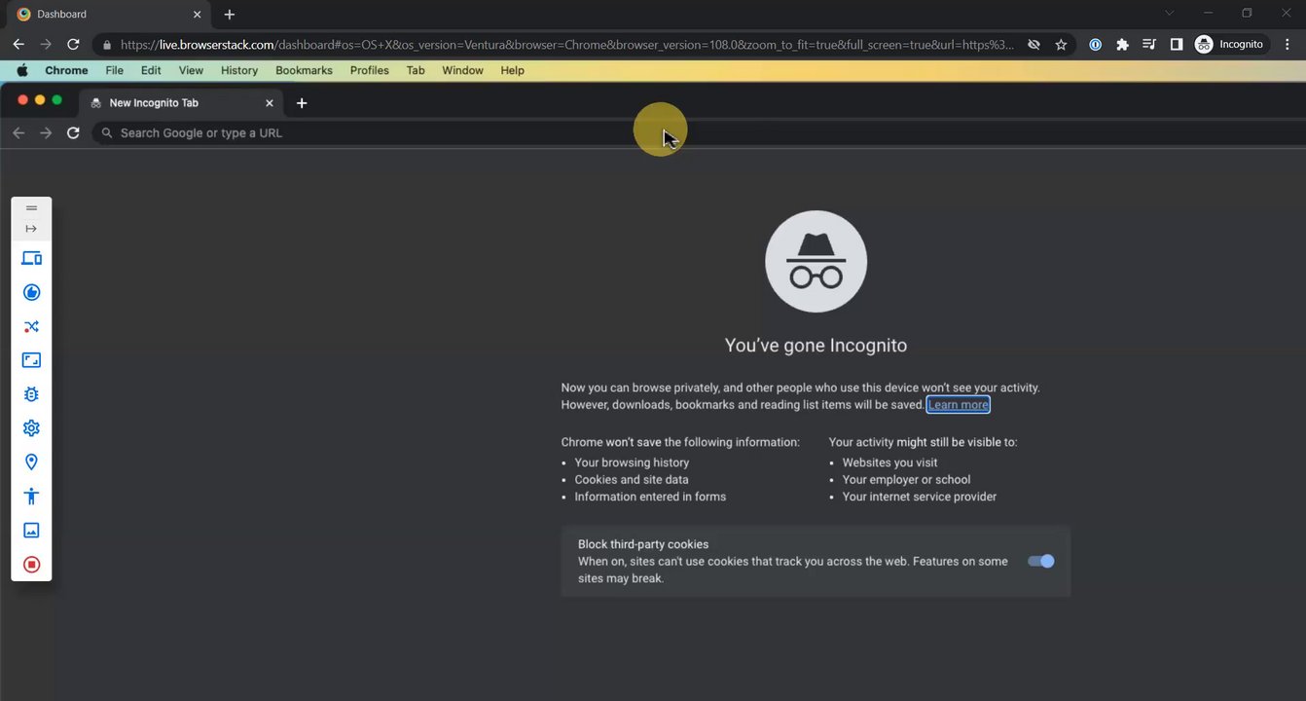This screenshot has height=701, width=1306.
Task: Click the remote Chrome forward arrow
Action: pos(46,132)
